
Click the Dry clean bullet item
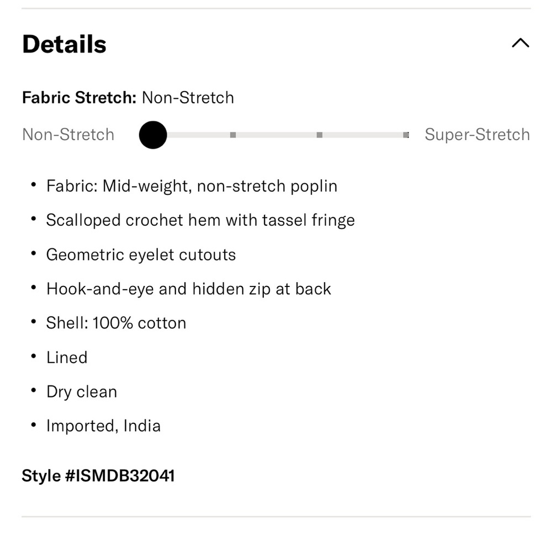coord(82,392)
